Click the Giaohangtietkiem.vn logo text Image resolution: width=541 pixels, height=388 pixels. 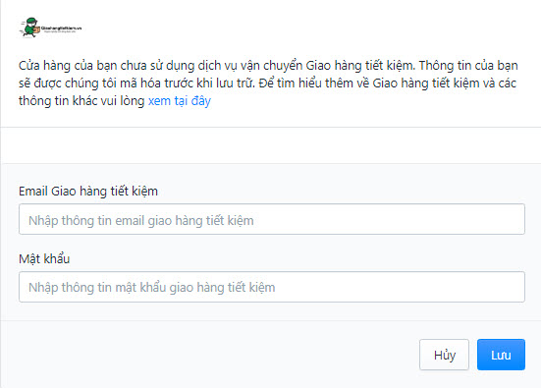(x=62, y=28)
